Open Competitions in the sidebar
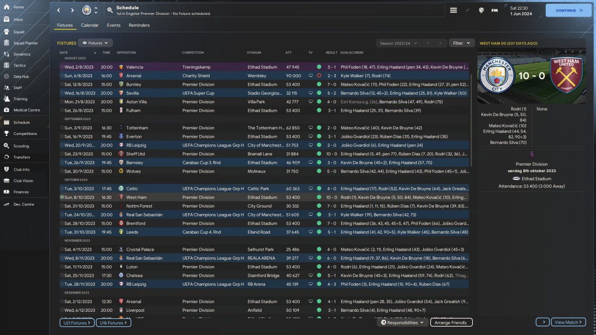The width and height of the screenshot is (596, 335). point(25,134)
